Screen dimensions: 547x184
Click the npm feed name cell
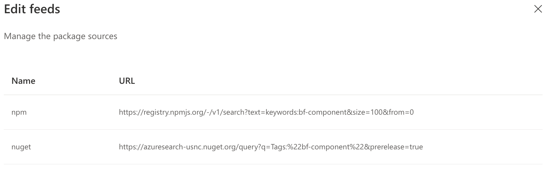(x=18, y=112)
